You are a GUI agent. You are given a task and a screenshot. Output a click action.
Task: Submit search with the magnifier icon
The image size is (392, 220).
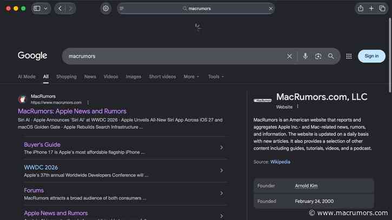coord(331,57)
